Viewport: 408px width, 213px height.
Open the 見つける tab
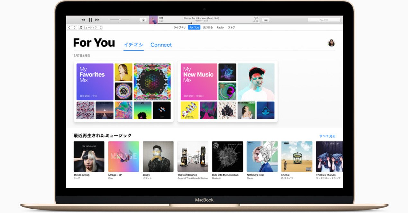coord(208,28)
